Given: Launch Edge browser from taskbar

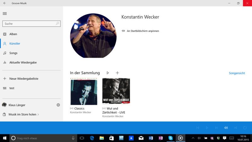Looking at the screenshot, I should pos(92,138).
